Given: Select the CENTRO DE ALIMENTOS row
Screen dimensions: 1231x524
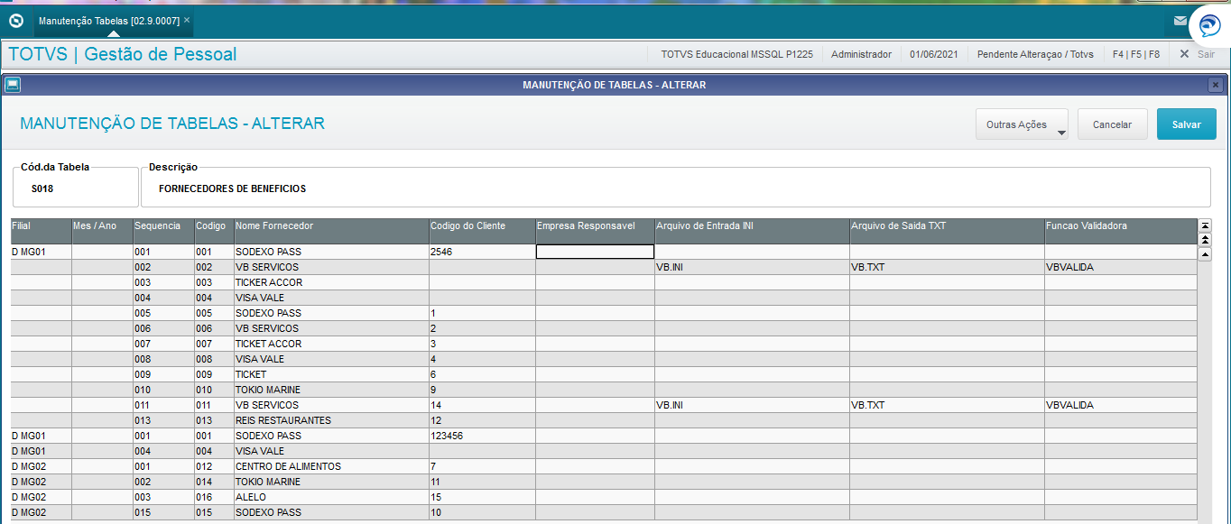Looking at the screenshot, I should click(x=604, y=466).
